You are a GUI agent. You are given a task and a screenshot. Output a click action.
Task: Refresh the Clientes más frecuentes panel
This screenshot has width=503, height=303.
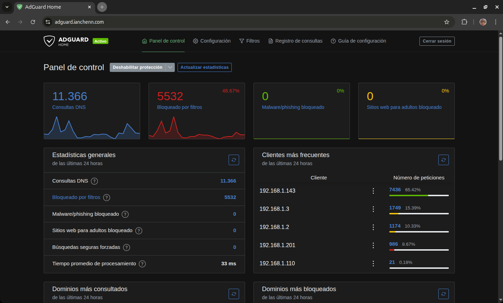tap(443, 160)
